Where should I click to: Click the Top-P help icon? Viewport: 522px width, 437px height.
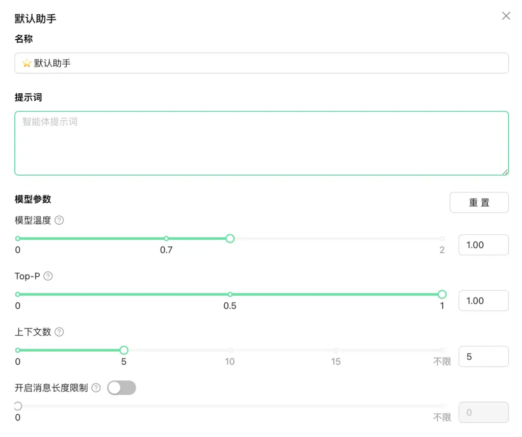click(47, 276)
